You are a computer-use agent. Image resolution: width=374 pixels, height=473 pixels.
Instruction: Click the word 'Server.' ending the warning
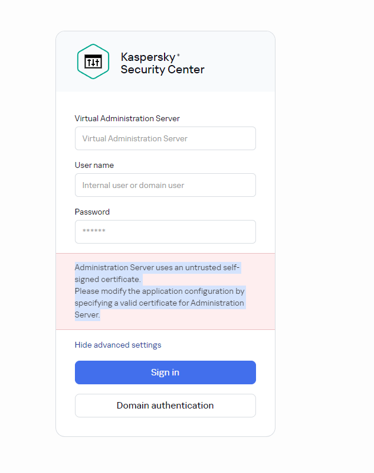point(87,315)
